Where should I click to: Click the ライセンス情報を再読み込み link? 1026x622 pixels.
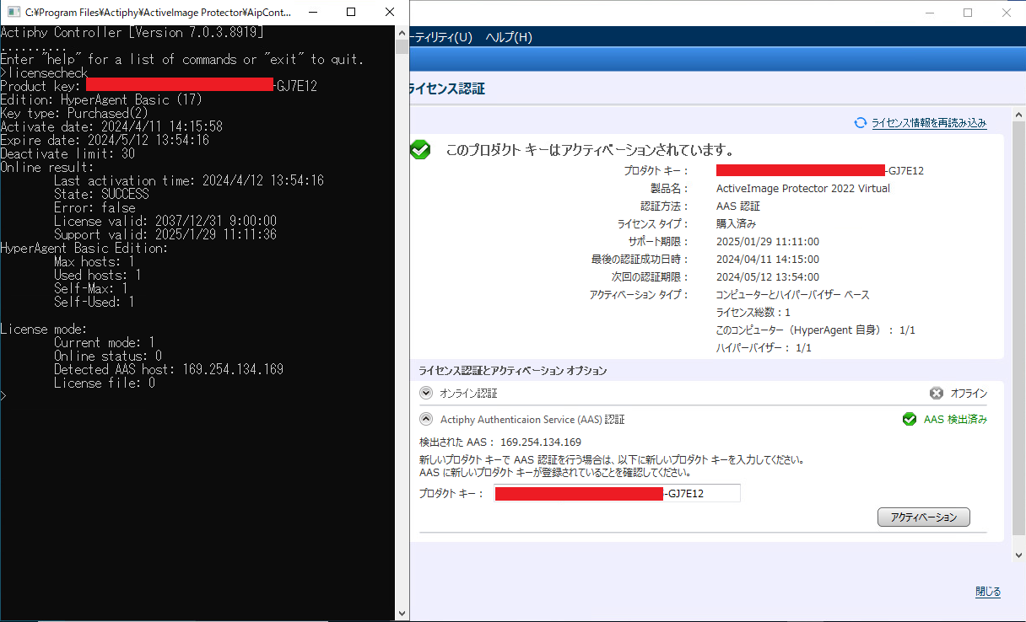click(x=929, y=123)
